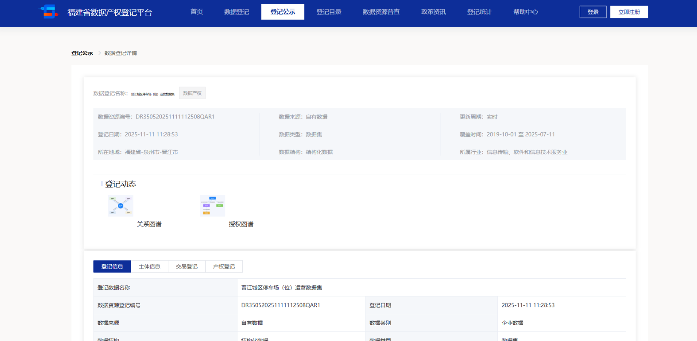Click the 数据产权 tag label
Screen dimensions: 697x341
(192, 93)
